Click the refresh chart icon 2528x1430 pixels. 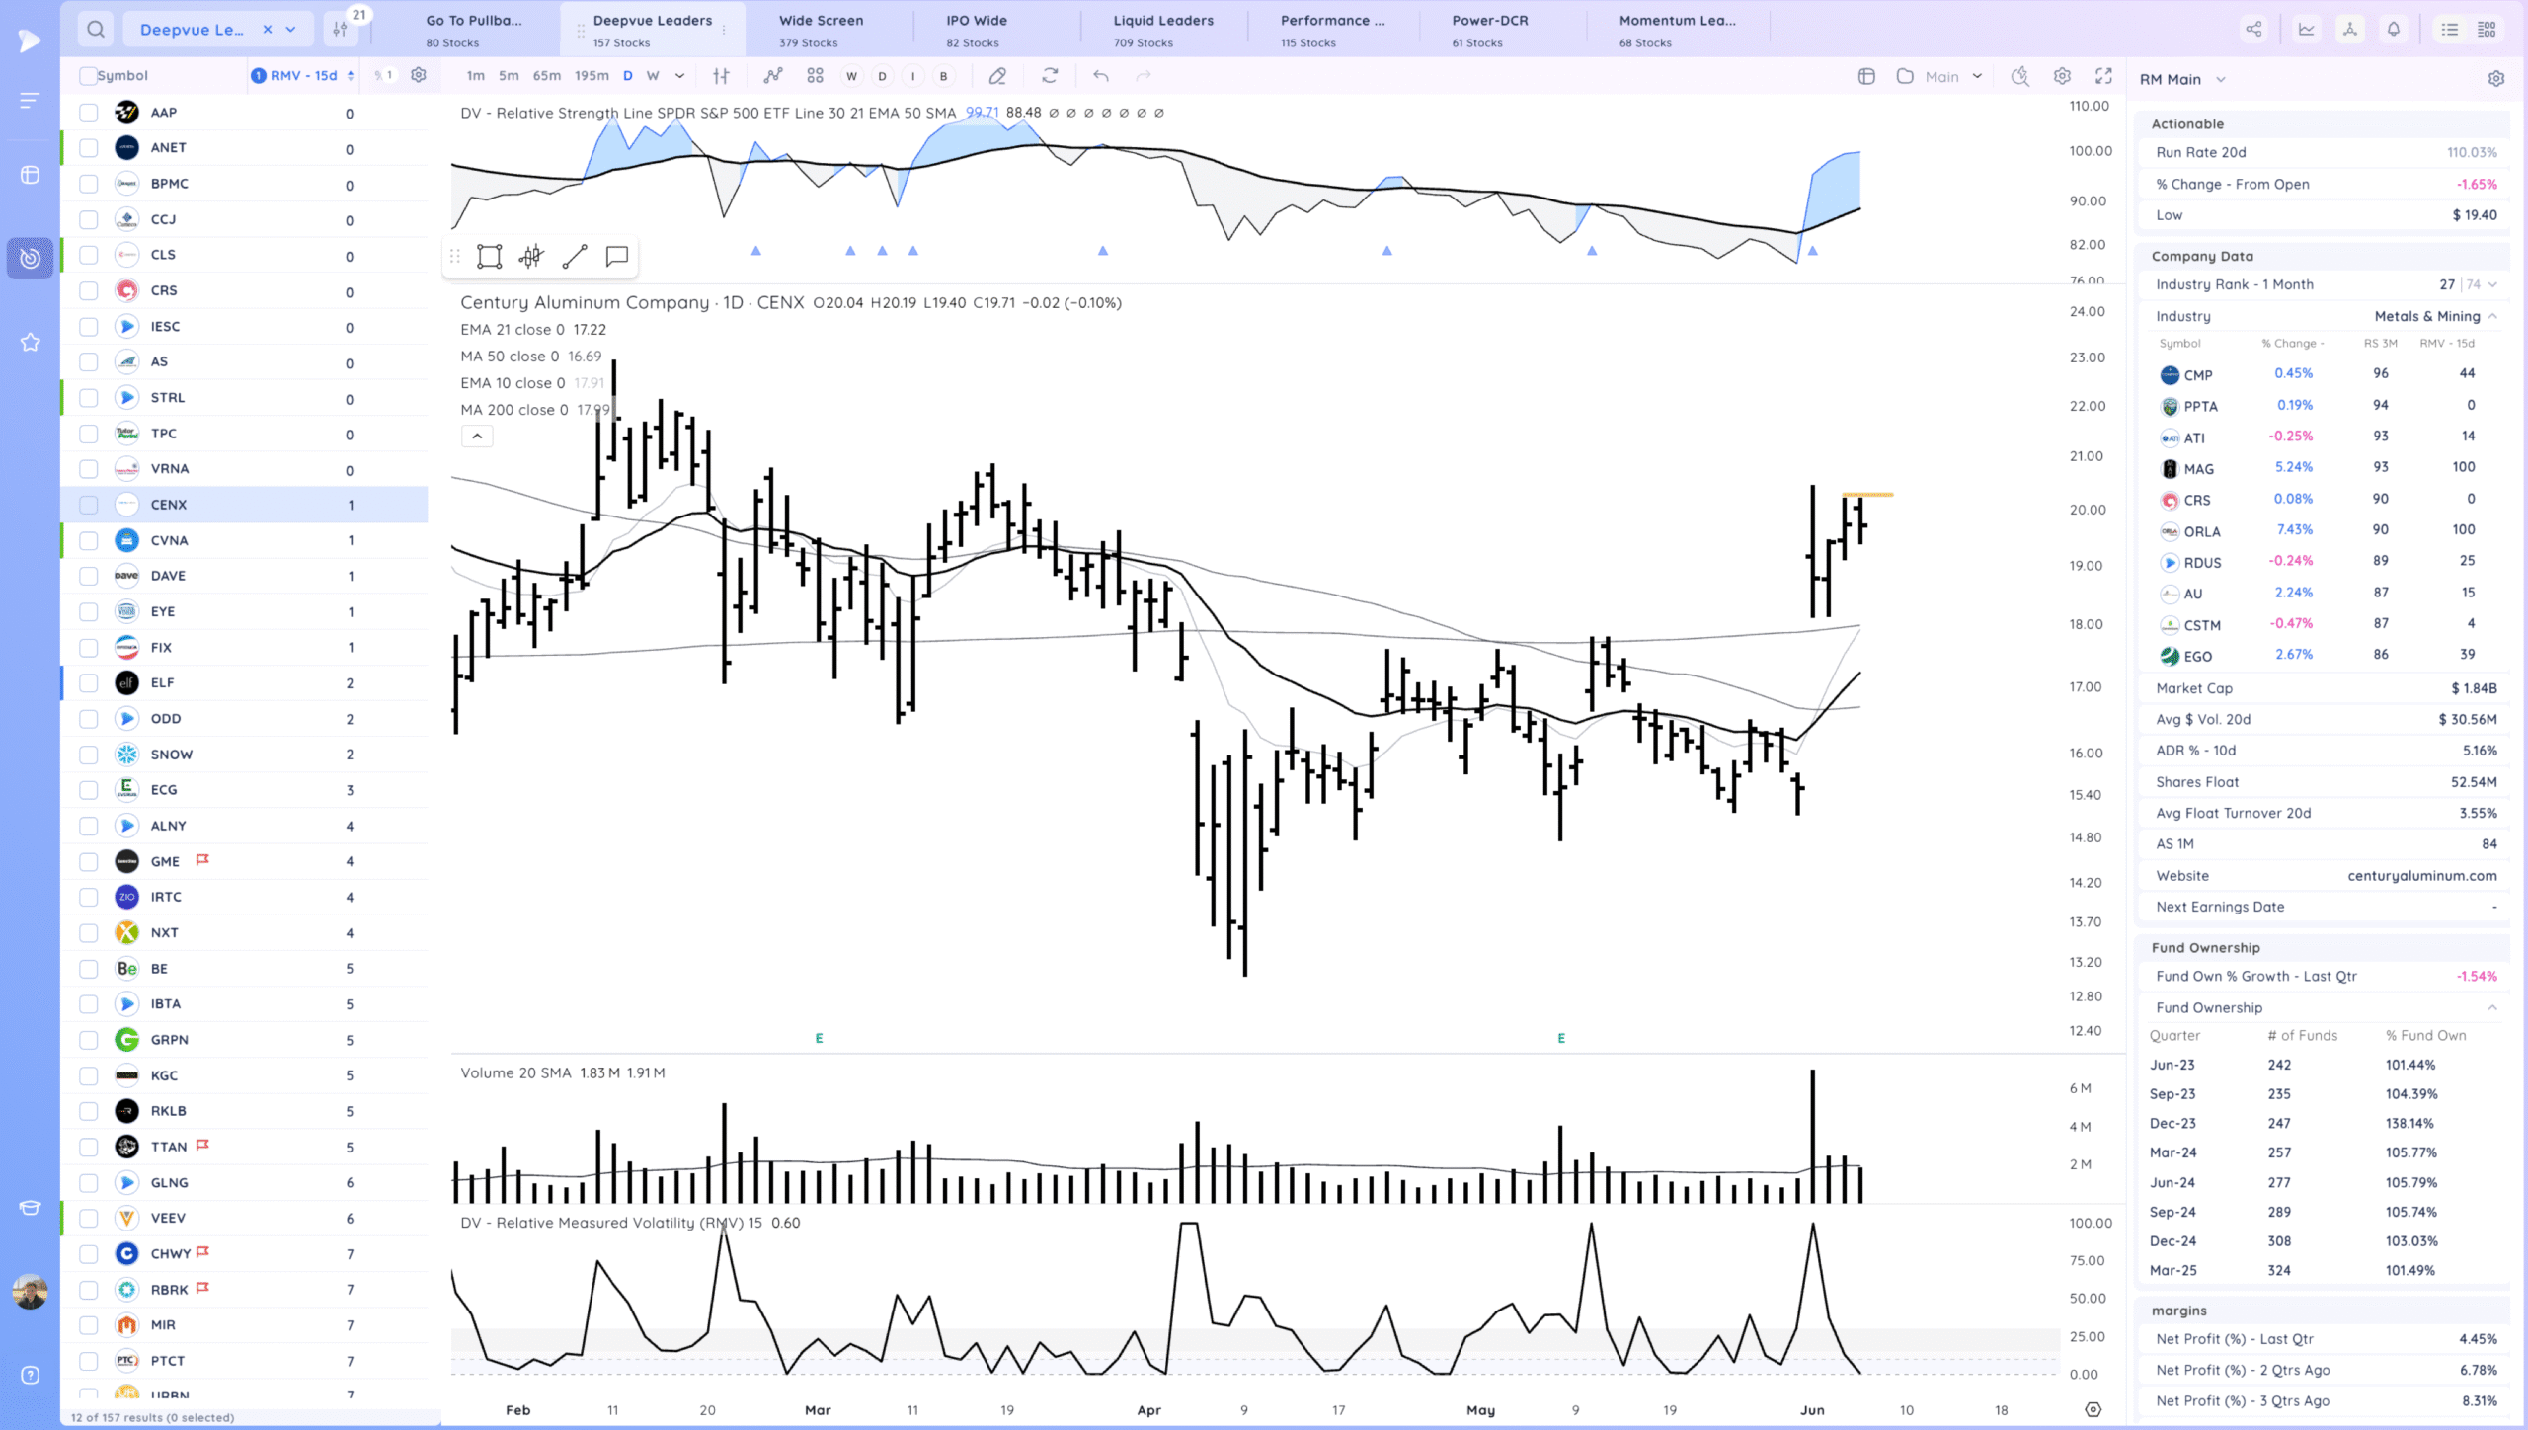coord(1050,76)
